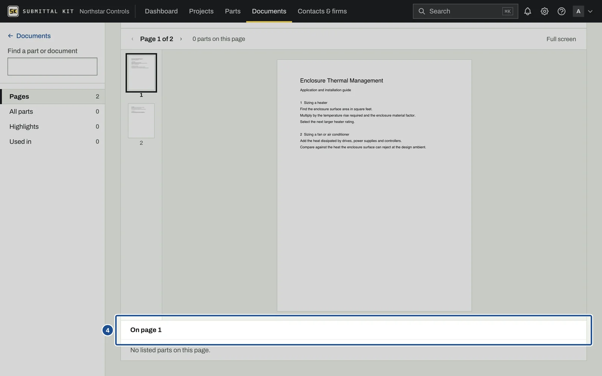Screen dimensions: 602x376
Task: Click the back to Documents link
Action: coord(29,36)
